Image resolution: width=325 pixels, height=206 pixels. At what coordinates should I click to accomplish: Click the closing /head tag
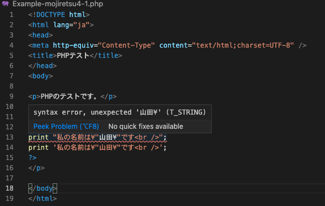pos(42,66)
